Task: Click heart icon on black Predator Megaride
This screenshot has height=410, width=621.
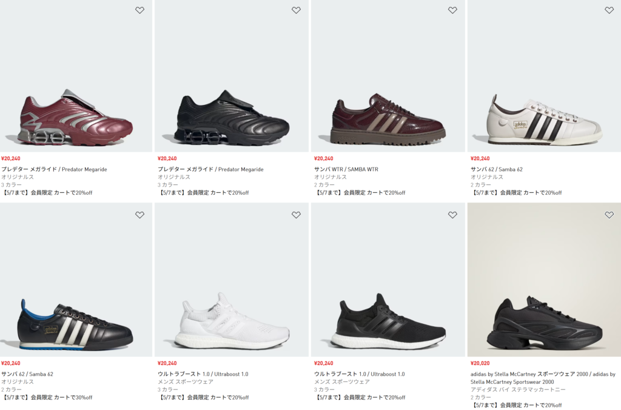Action: coord(296,10)
